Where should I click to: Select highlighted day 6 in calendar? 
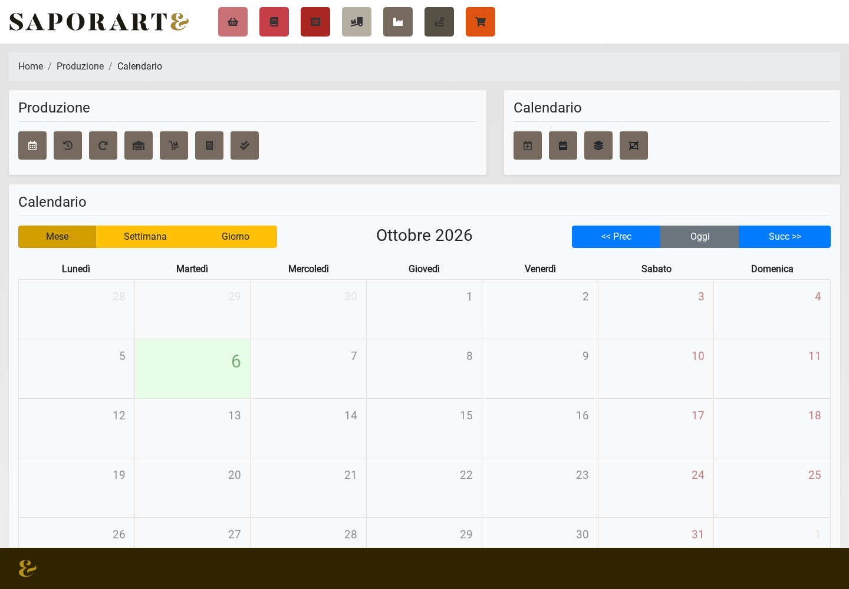tap(192, 369)
